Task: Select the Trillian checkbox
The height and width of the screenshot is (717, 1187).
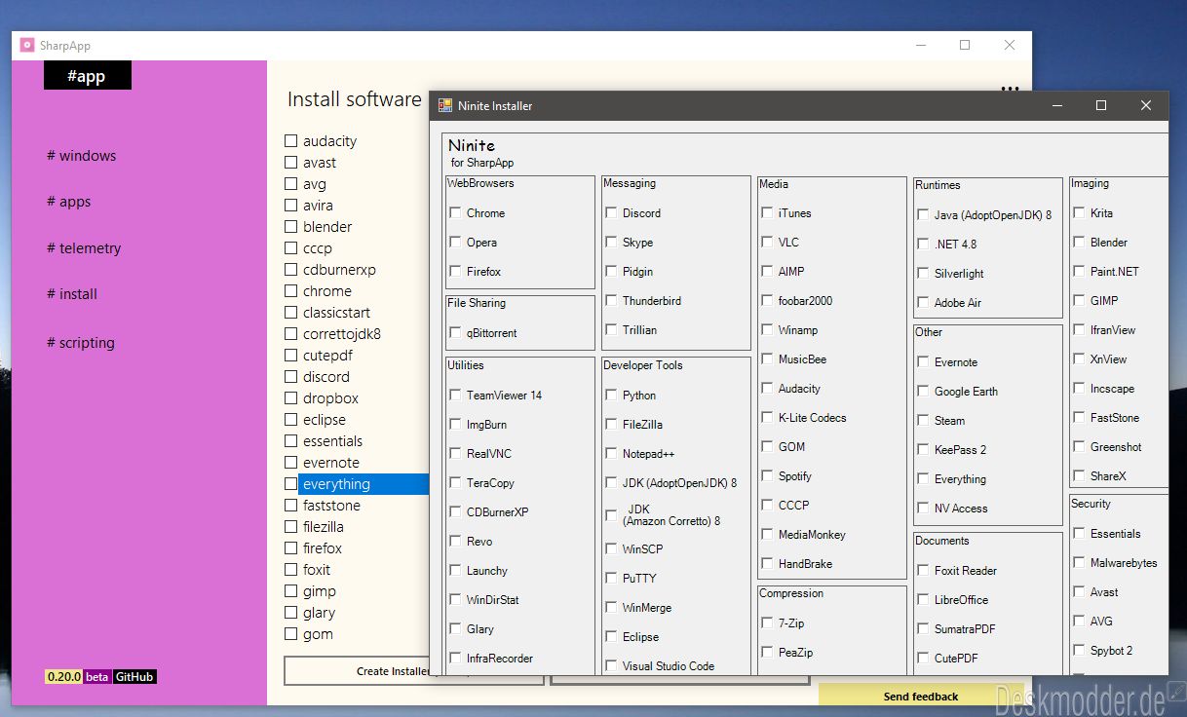Action: 611,330
